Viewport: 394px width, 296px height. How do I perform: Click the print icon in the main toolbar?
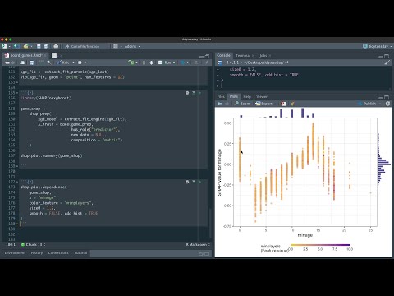click(56, 46)
